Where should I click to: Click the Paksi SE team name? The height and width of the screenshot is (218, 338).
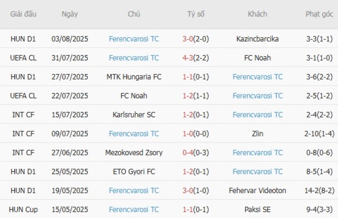tap(257, 210)
